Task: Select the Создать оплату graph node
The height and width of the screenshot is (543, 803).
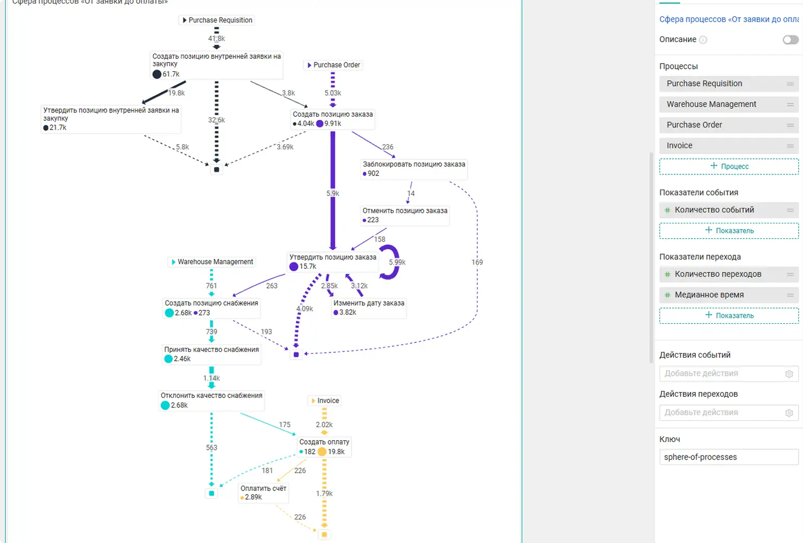Action: [324, 442]
